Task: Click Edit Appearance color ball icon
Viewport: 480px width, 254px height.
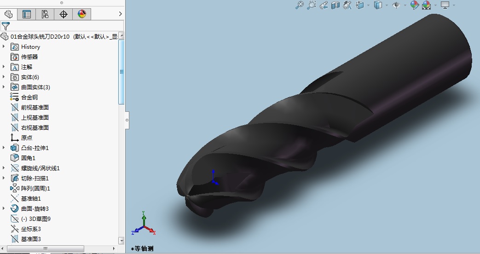Action: click(x=415, y=5)
